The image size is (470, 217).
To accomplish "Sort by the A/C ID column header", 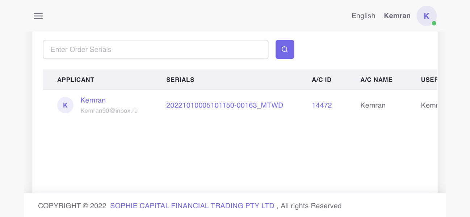I will coord(322,80).
